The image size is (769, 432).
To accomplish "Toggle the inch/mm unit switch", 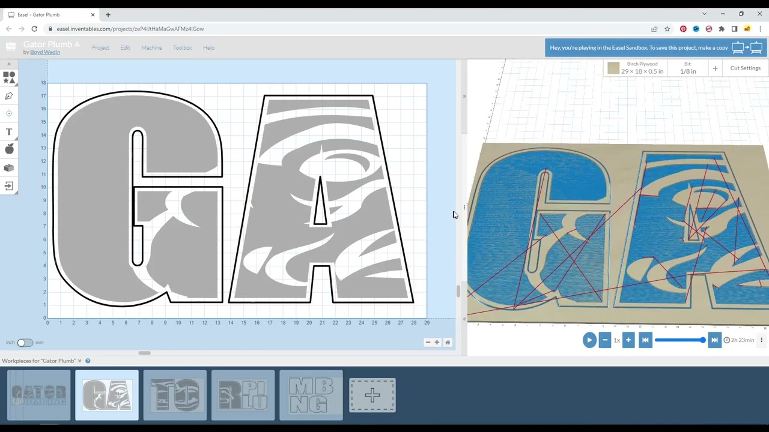I will pyautogui.click(x=25, y=343).
